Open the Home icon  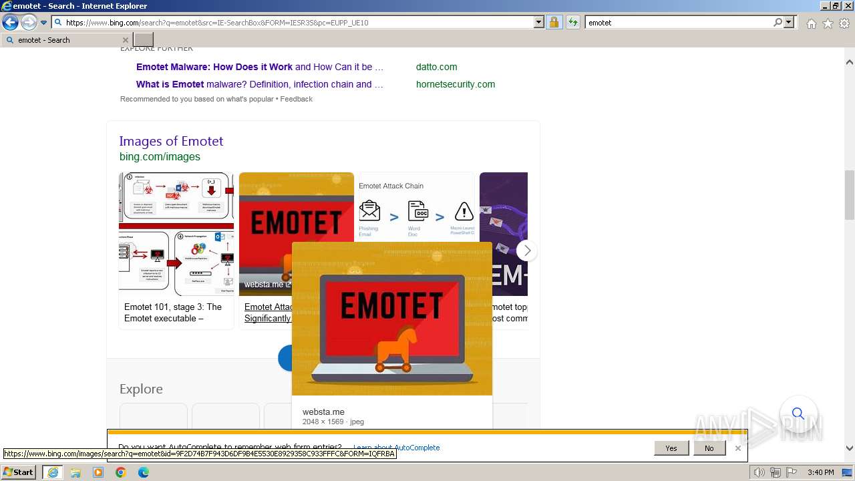click(x=811, y=23)
